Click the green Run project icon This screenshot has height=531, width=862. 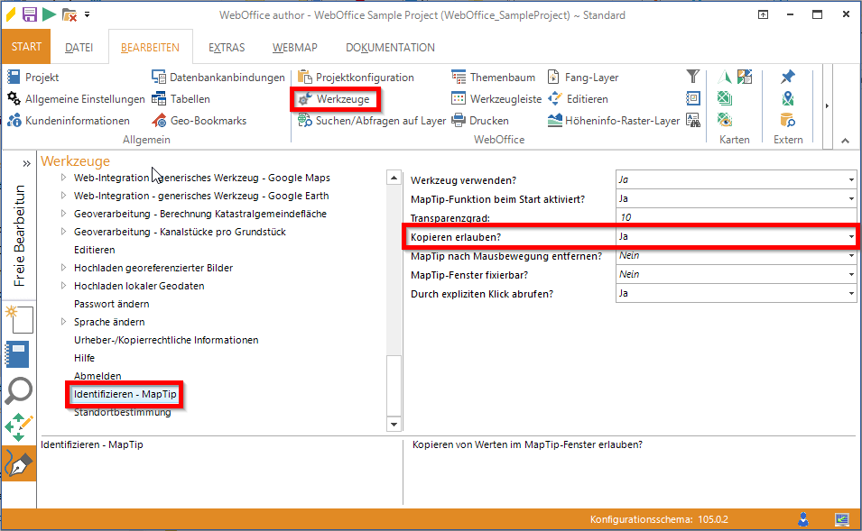pyautogui.click(x=51, y=14)
